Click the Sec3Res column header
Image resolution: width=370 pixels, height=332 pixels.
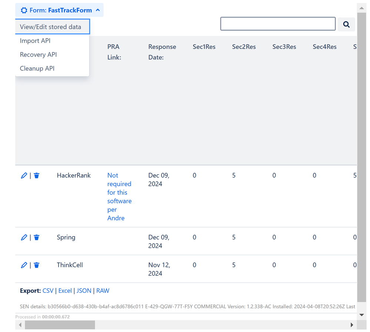[x=284, y=47]
